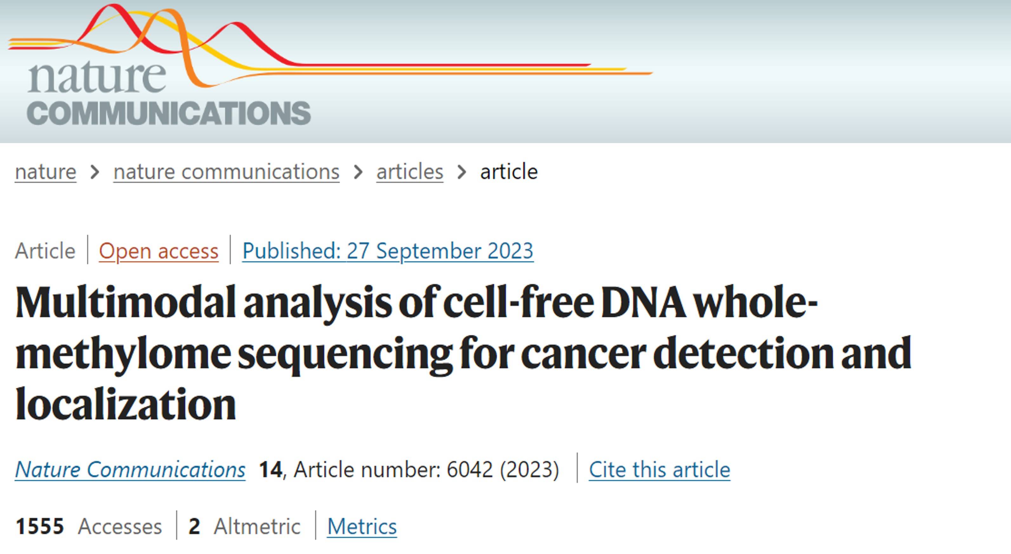Click the bold volume number 14
Viewport: 1011px width, 554px height.
click(270, 470)
